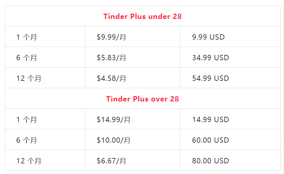The width and height of the screenshot is (284, 174).
Task: Click the Tinder Plus over 28 heading
Action: pyautogui.click(x=143, y=99)
